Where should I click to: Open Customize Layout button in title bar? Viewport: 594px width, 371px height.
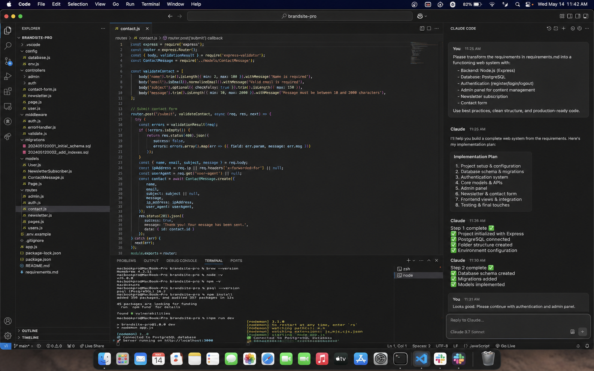click(x=562, y=16)
